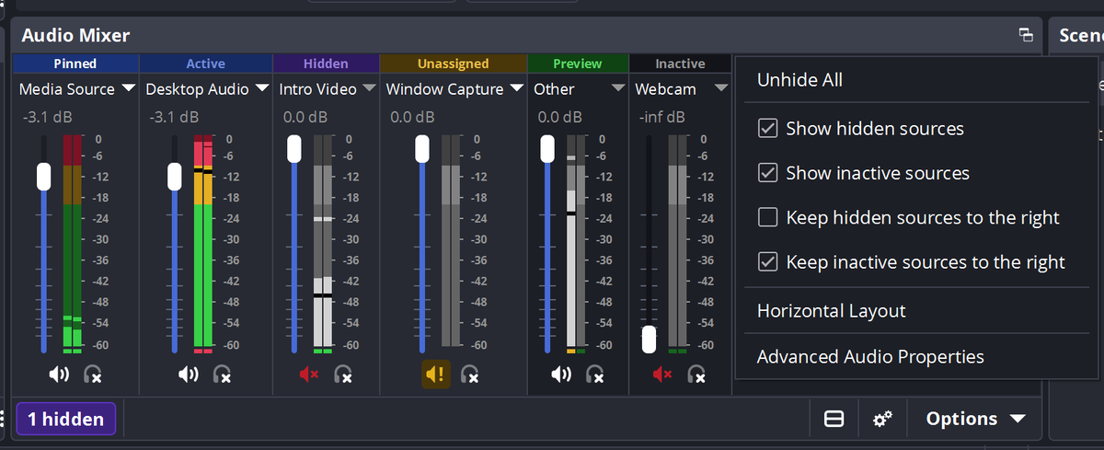This screenshot has width=1104, height=450.
Task: Click the Preview label above Other
Action: point(578,63)
